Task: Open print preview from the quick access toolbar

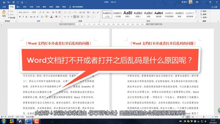Action: [x=22, y=2]
